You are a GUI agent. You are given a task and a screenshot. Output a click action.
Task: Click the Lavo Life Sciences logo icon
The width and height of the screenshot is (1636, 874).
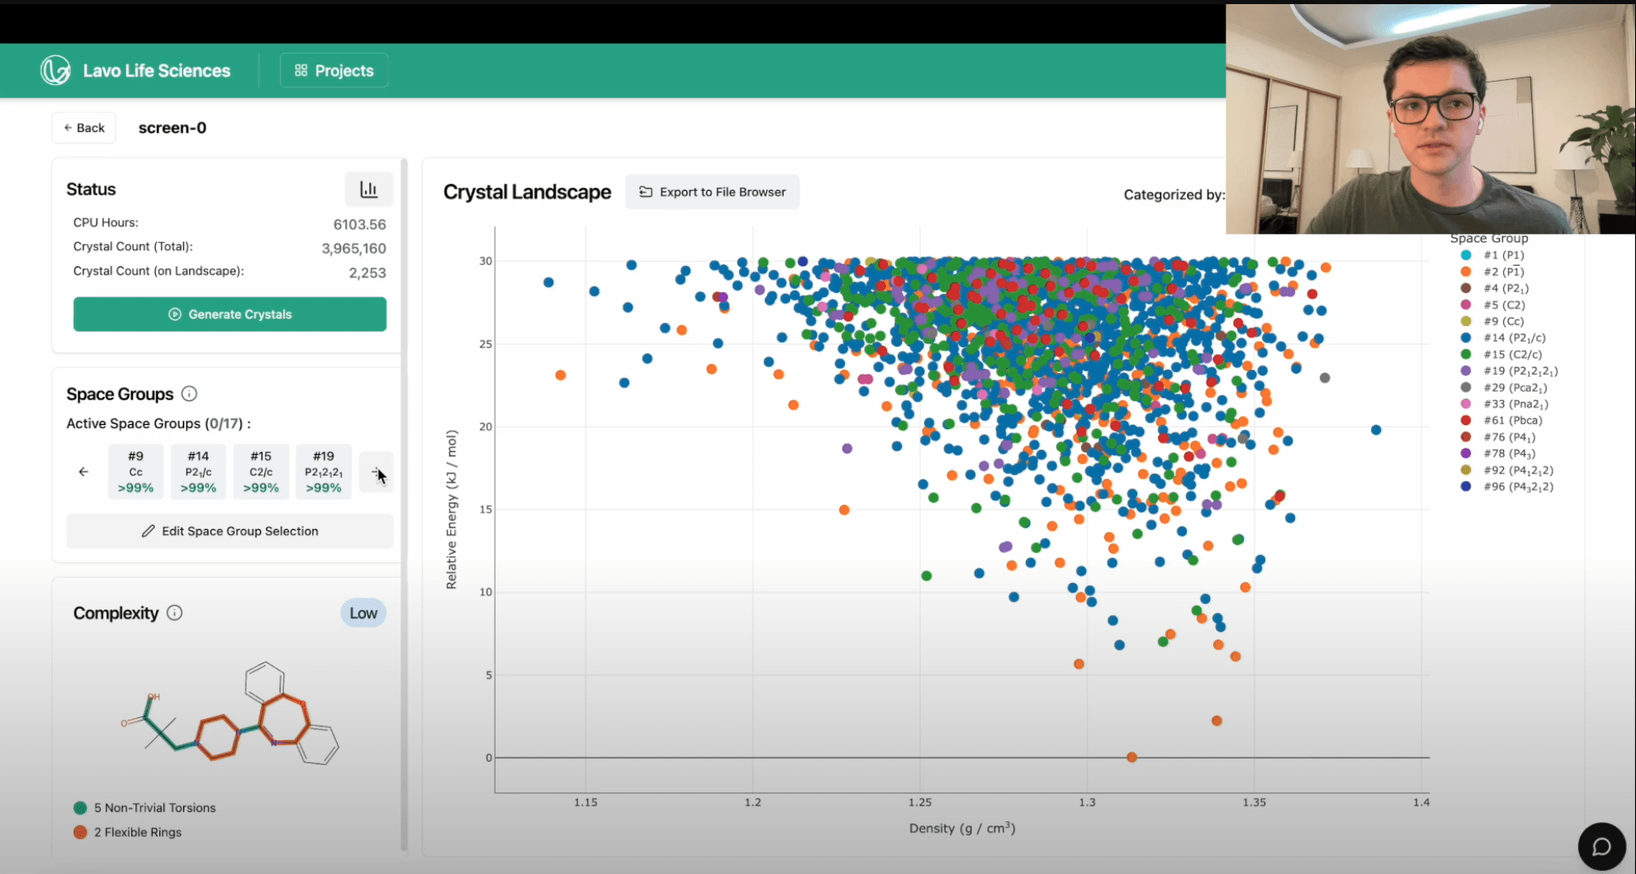click(55, 71)
